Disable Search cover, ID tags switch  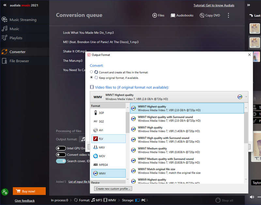(x=61, y=161)
